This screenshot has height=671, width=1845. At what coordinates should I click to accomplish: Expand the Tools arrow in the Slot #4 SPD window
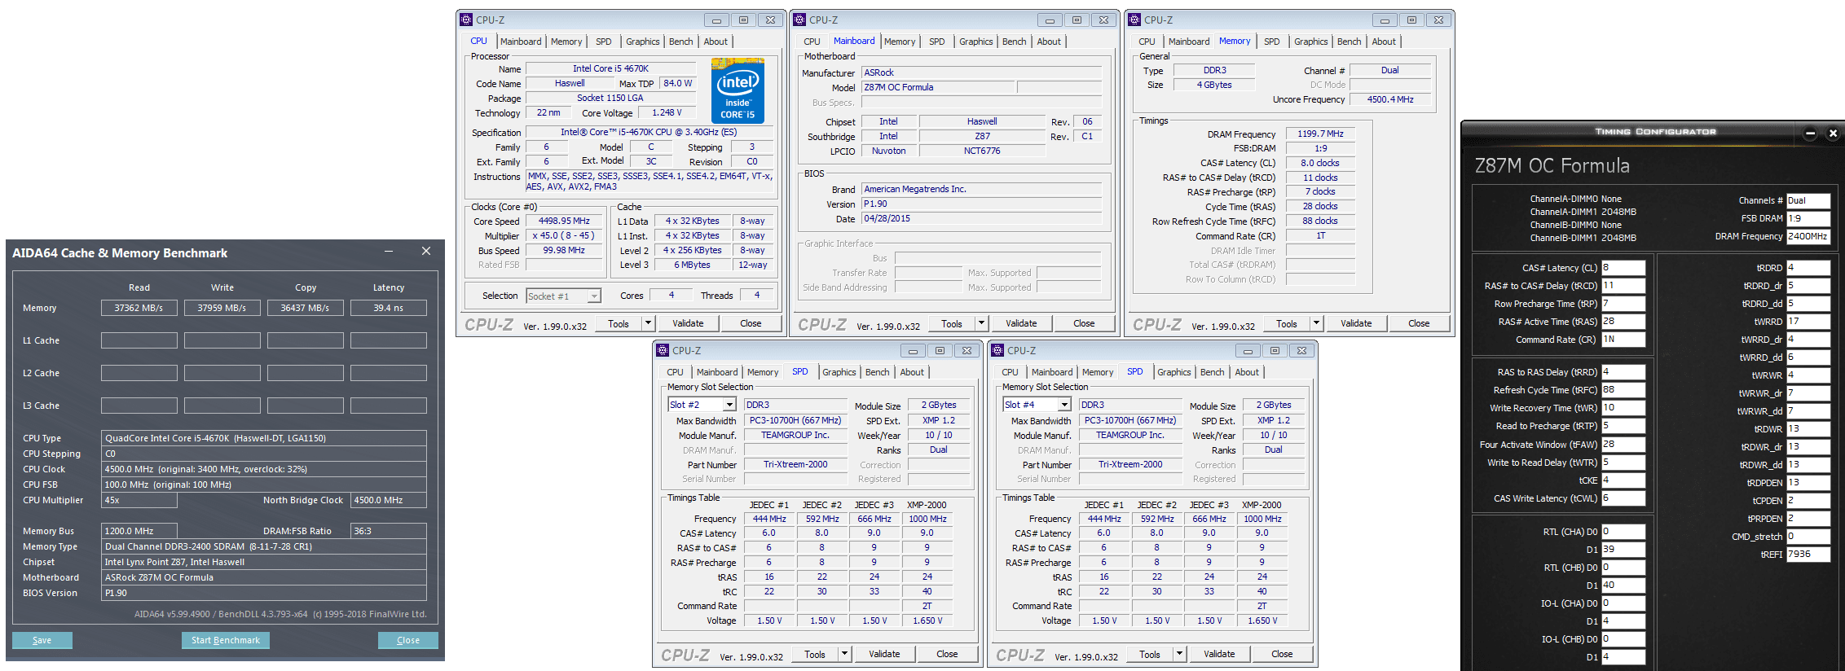[1179, 654]
